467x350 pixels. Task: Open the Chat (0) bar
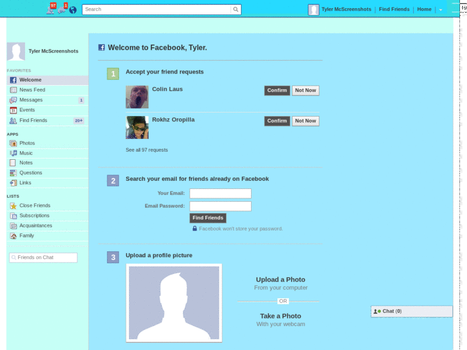(x=412, y=311)
